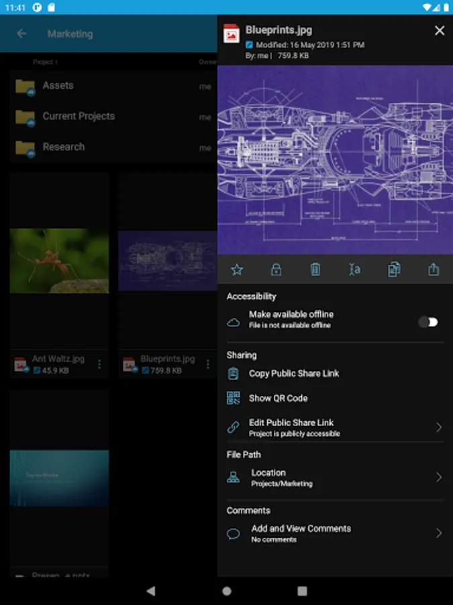The image size is (453, 605).
Task: Tap the copy file icon
Action: 394,270
